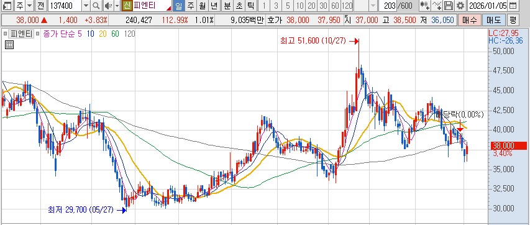Save chart with floppy disk icon
The image size is (530, 225).
[x=449, y=6]
